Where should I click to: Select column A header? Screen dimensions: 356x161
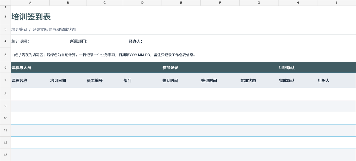pos(30,3)
